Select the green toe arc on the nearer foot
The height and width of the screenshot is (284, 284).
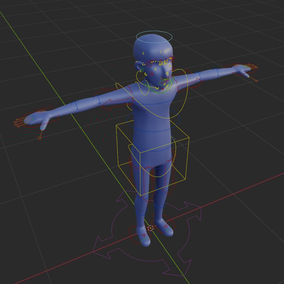145,240
